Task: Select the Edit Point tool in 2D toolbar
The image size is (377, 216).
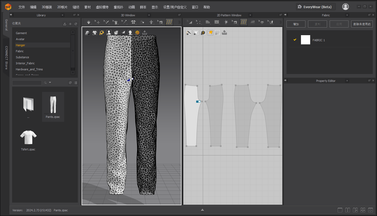Action: [x=199, y=22]
